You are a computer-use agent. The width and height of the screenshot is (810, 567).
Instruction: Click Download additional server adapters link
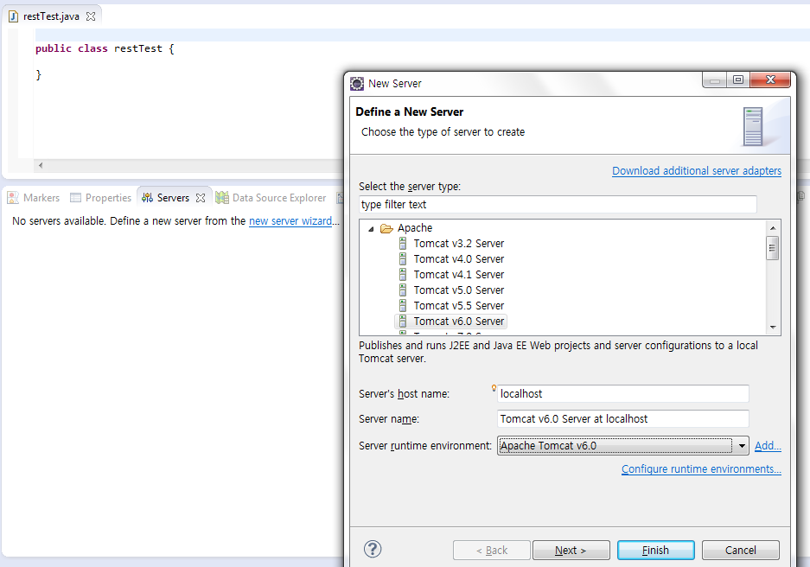(696, 171)
